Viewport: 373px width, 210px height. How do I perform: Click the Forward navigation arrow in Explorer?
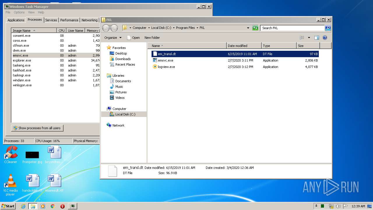pos(114,28)
